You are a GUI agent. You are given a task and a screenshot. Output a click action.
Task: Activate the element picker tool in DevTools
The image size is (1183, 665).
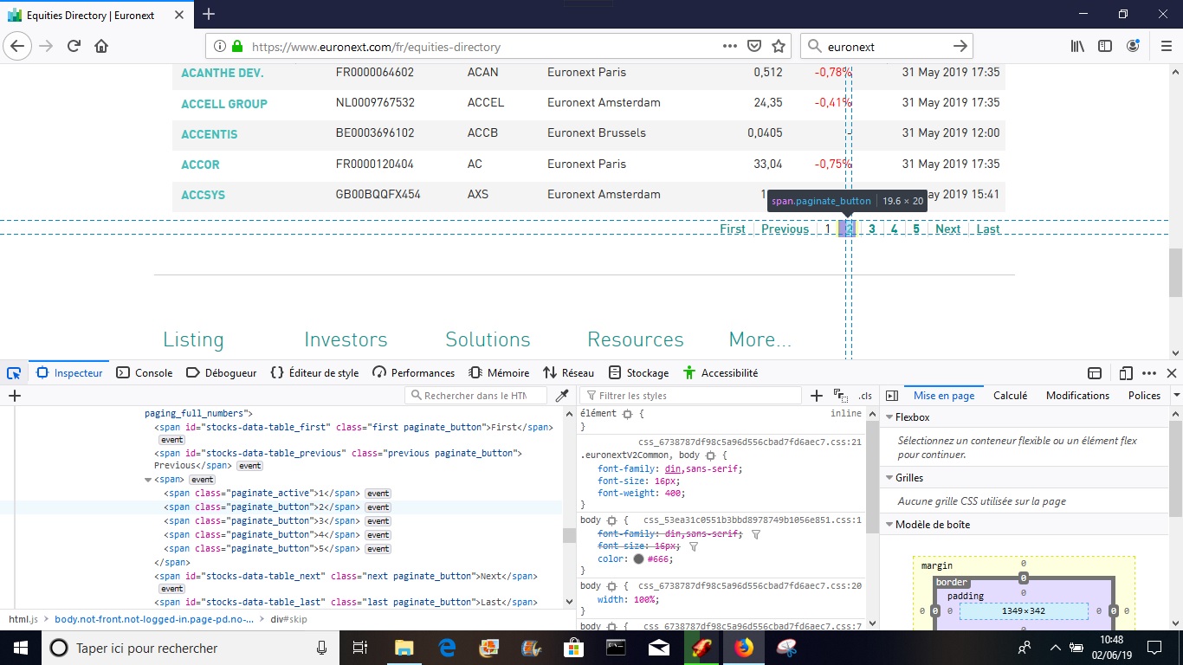pyautogui.click(x=14, y=373)
